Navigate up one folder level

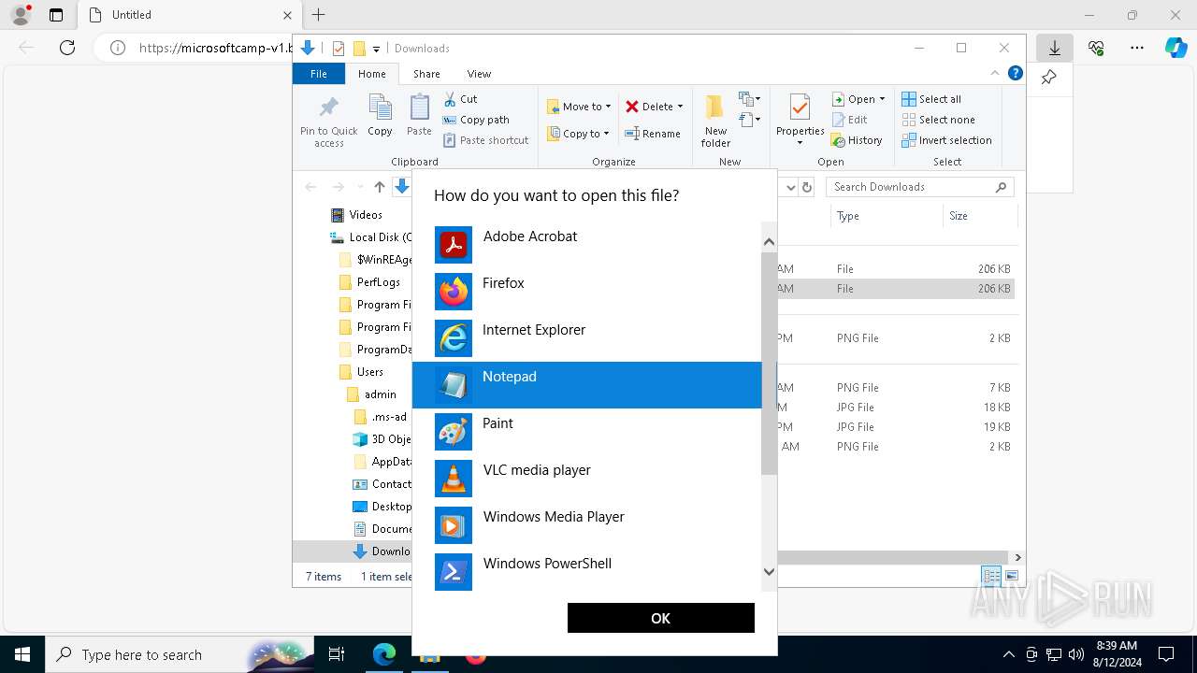[x=379, y=187]
